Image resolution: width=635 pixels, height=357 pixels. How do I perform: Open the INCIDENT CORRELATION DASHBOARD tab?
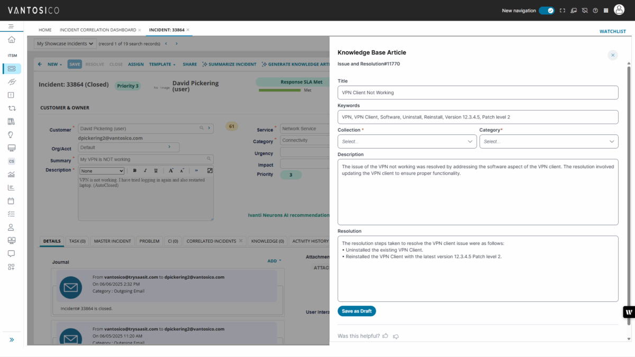tap(97, 30)
